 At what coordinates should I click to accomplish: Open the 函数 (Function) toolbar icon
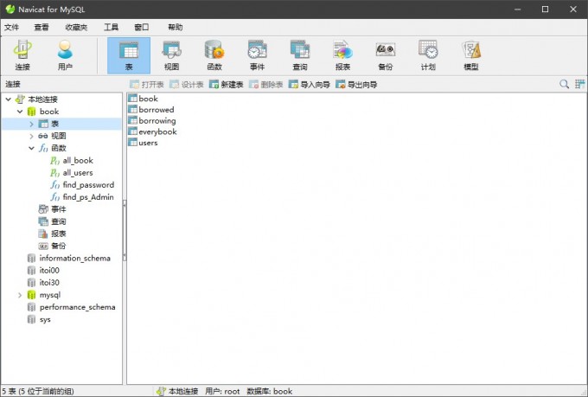(x=214, y=55)
